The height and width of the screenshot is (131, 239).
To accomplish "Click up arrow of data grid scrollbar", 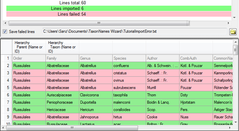I will 236,42.
